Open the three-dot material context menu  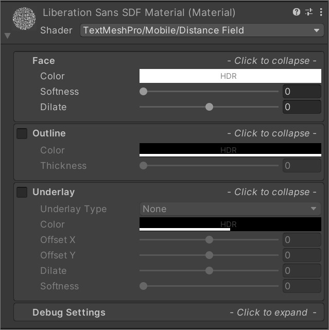click(321, 12)
